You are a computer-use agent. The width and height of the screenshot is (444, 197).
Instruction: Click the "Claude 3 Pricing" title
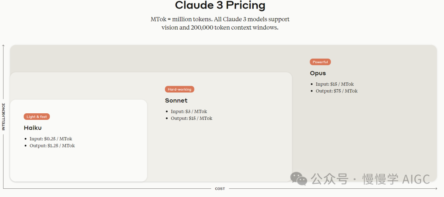(x=220, y=5)
